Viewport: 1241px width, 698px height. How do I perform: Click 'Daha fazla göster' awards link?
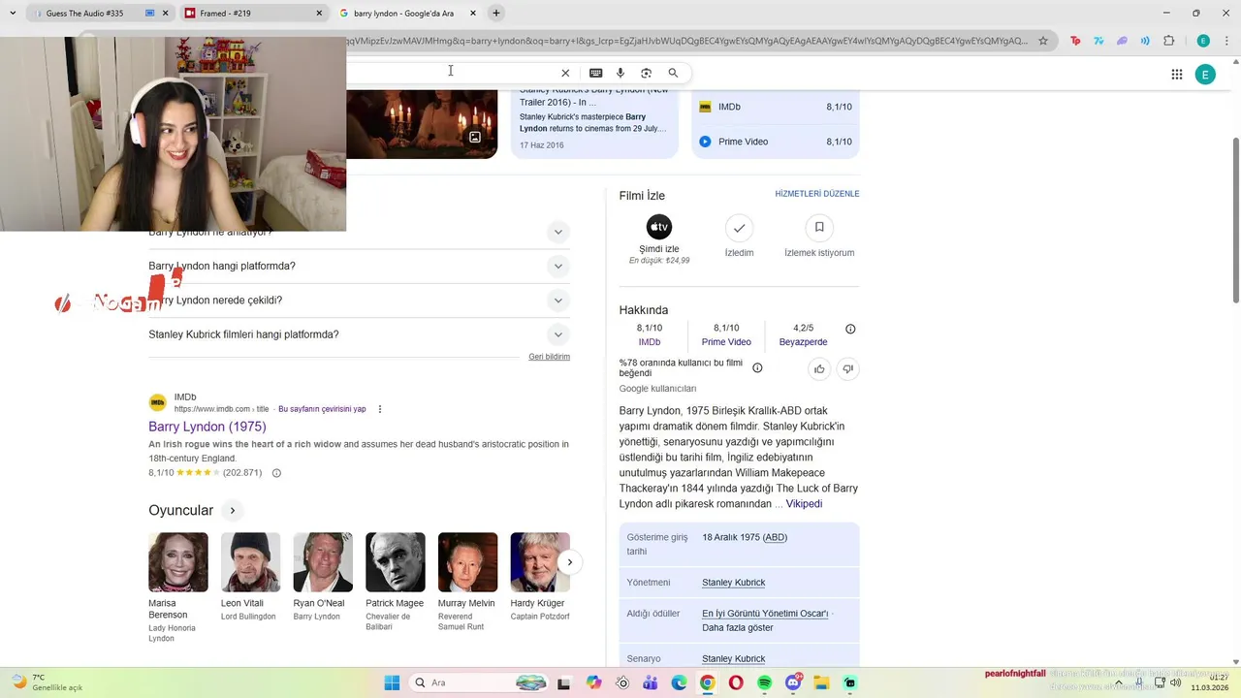(x=738, y=627)
